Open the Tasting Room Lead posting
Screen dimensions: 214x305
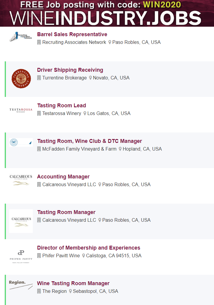tap(61, 106)
